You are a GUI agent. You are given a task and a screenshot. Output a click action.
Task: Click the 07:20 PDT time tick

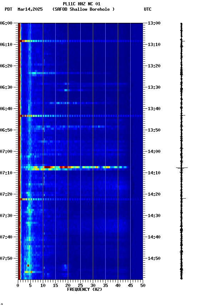pos(6,194)
